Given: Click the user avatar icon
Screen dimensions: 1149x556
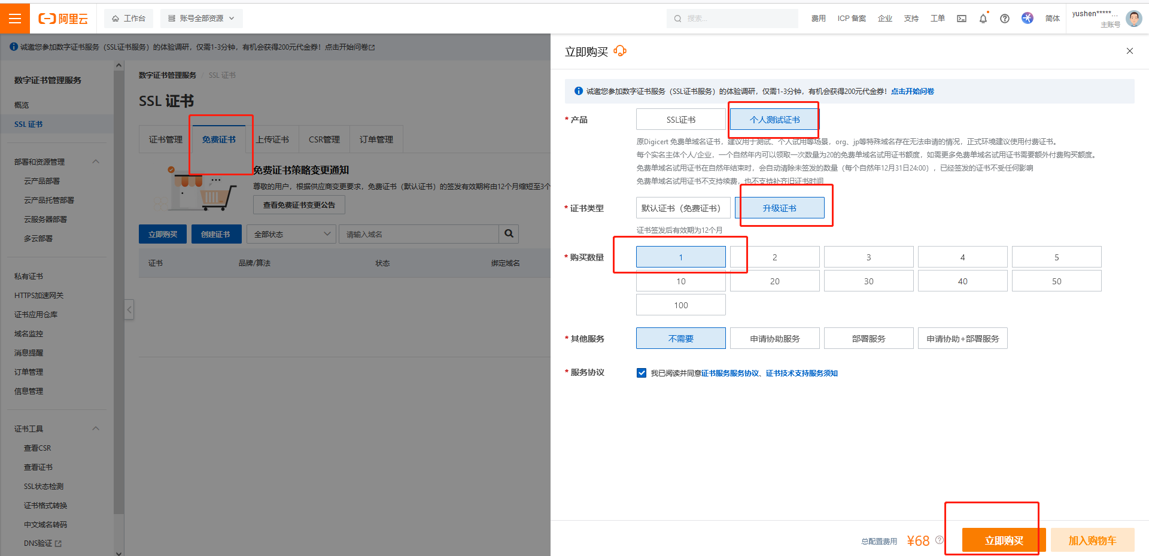Looking at the screenshot, I should 1133,19.
